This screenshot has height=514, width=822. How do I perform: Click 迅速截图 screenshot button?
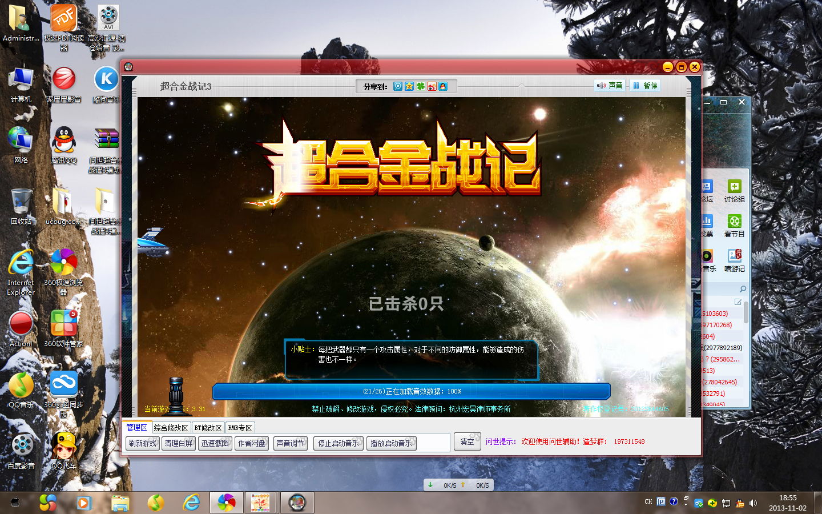215,443
